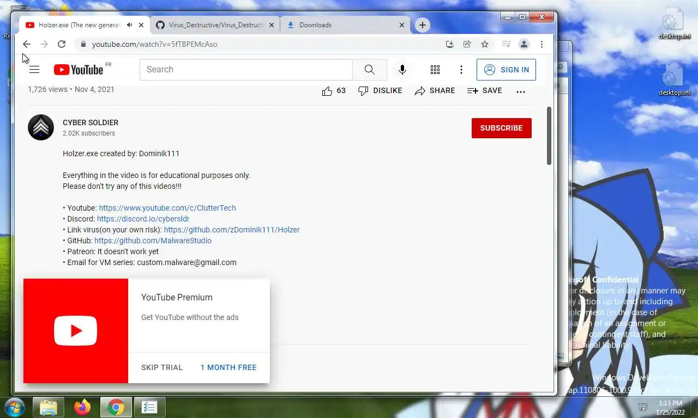Open YouTube settings vertical dots menu

tap(461, 70)
